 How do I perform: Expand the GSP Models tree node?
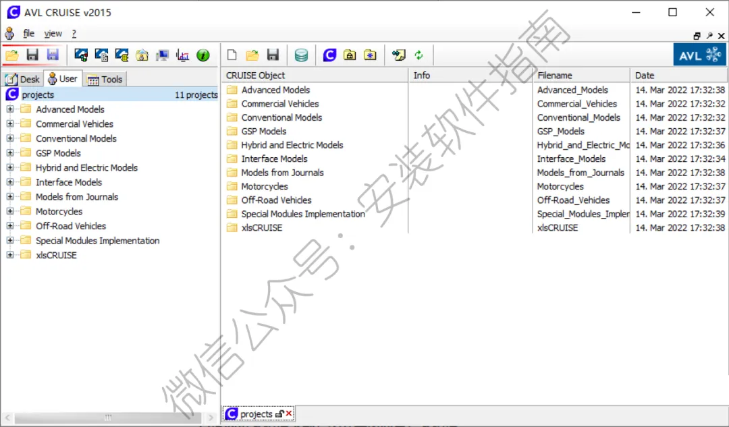(x=9, y=153)
